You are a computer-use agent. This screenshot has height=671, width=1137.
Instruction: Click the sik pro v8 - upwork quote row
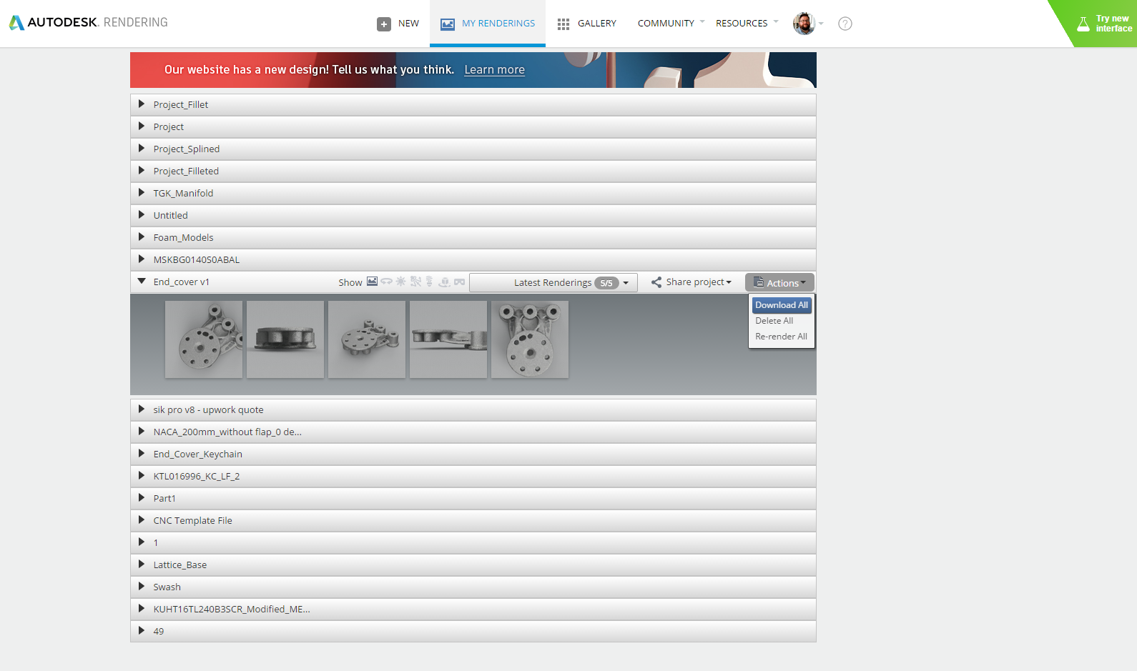point(473,410)
